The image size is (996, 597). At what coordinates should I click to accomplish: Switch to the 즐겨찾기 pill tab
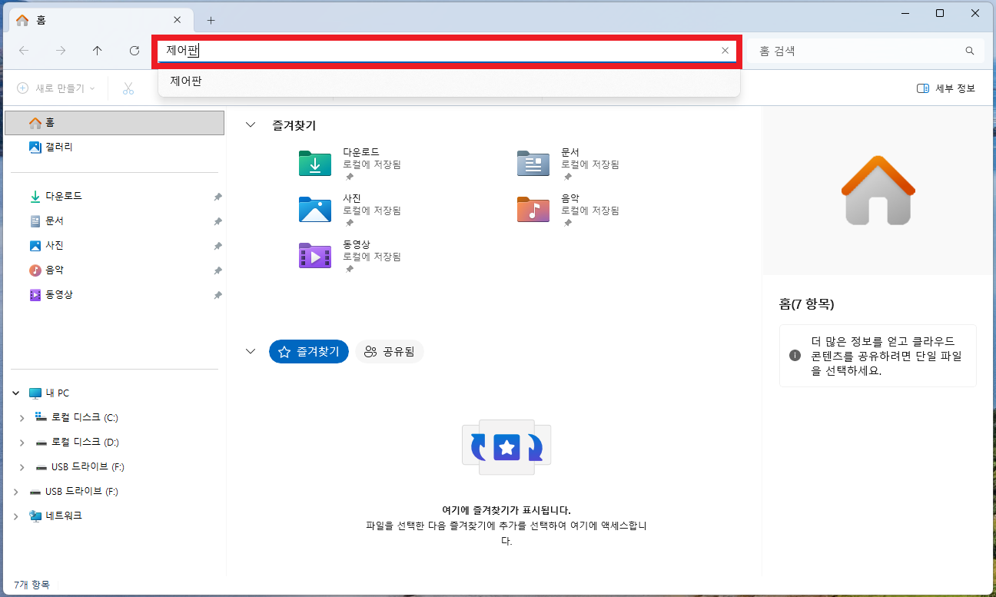(x=309, y=351)
